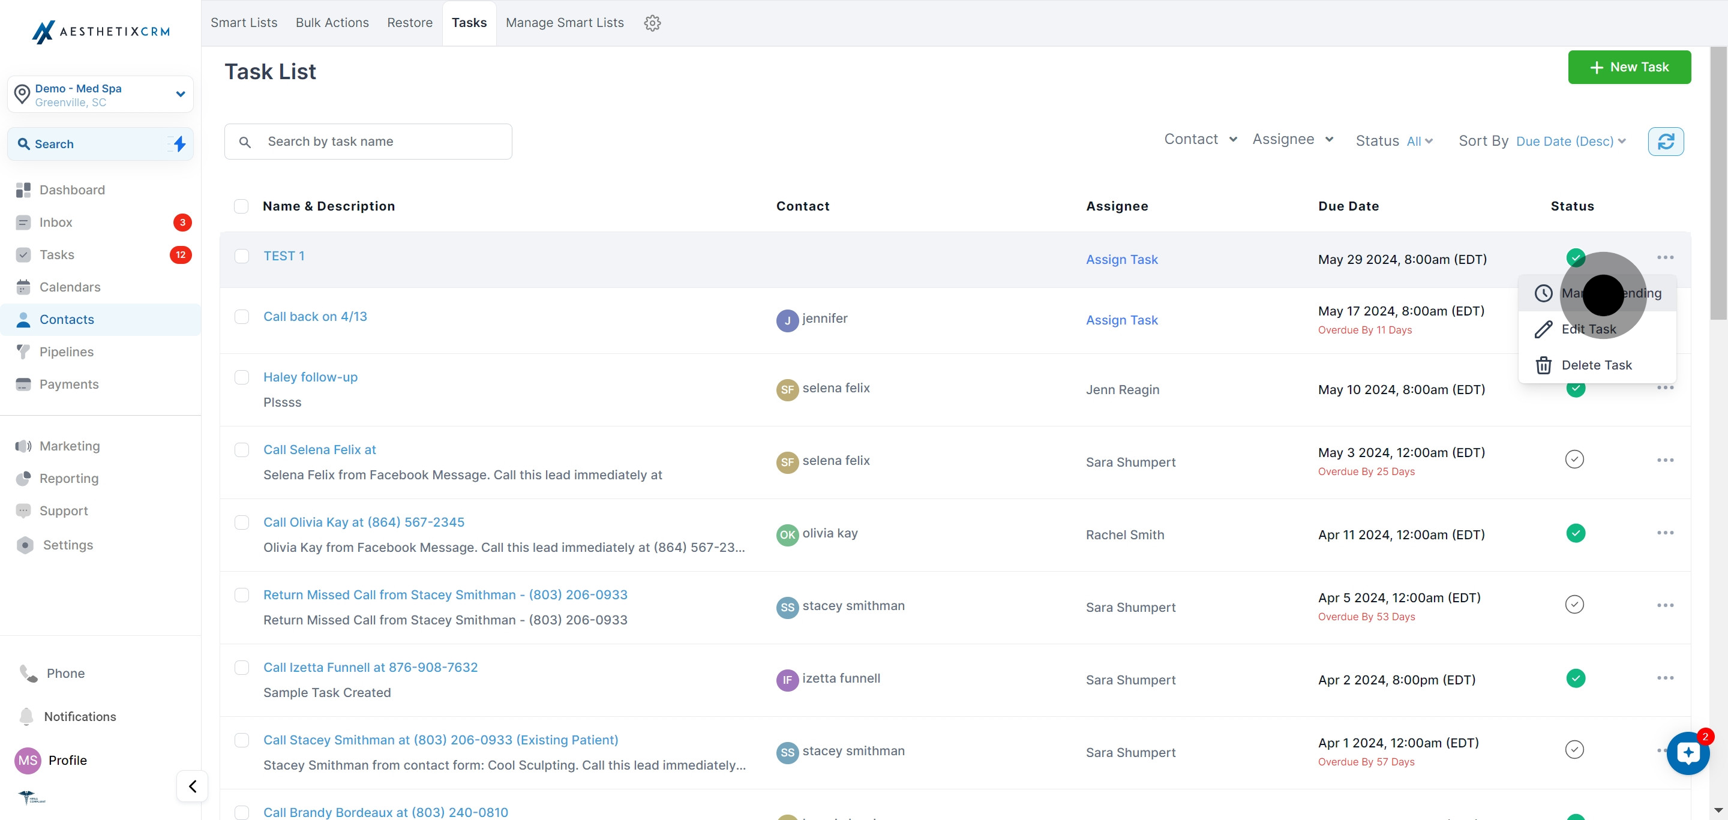Mark Call Selena Felix task as complete
Screen dimensions: 1728x820
(1574, 459)
